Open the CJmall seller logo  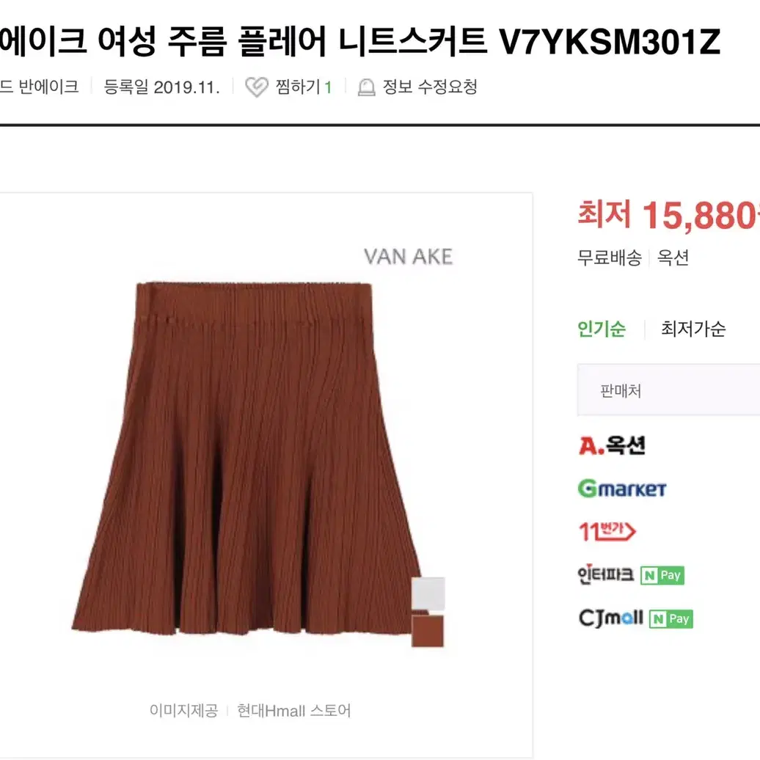click(x=610, y=618)
